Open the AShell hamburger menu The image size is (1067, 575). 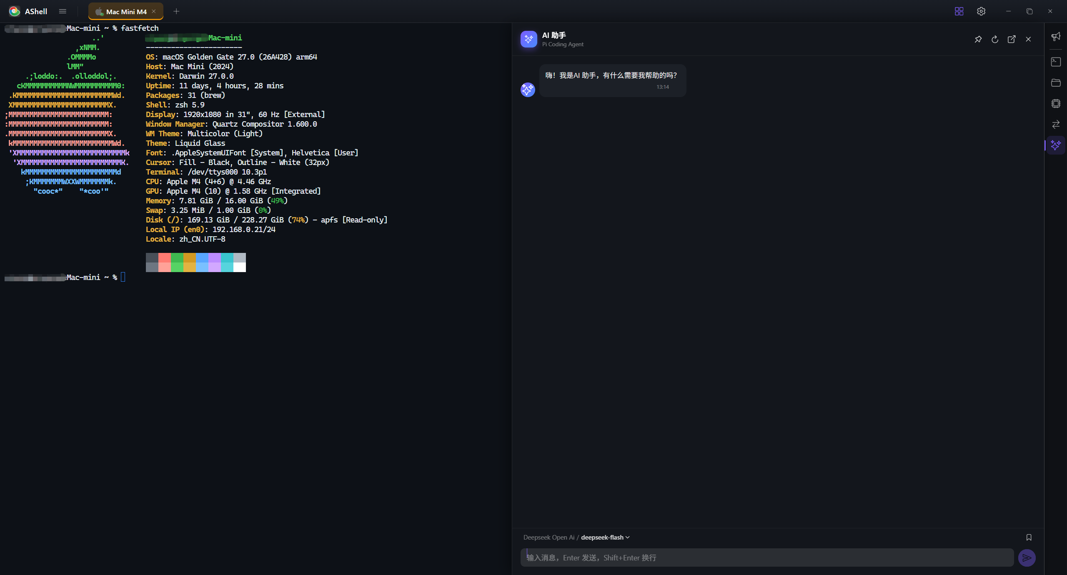click(63, 11)
